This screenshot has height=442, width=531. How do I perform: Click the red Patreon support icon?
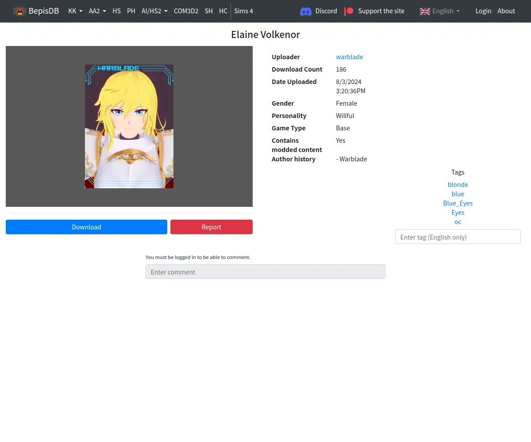coord(349,11)
